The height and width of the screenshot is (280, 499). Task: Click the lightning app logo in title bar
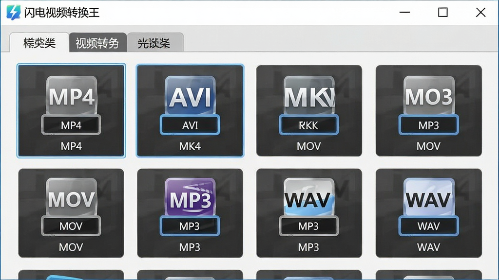coord(13,12)
